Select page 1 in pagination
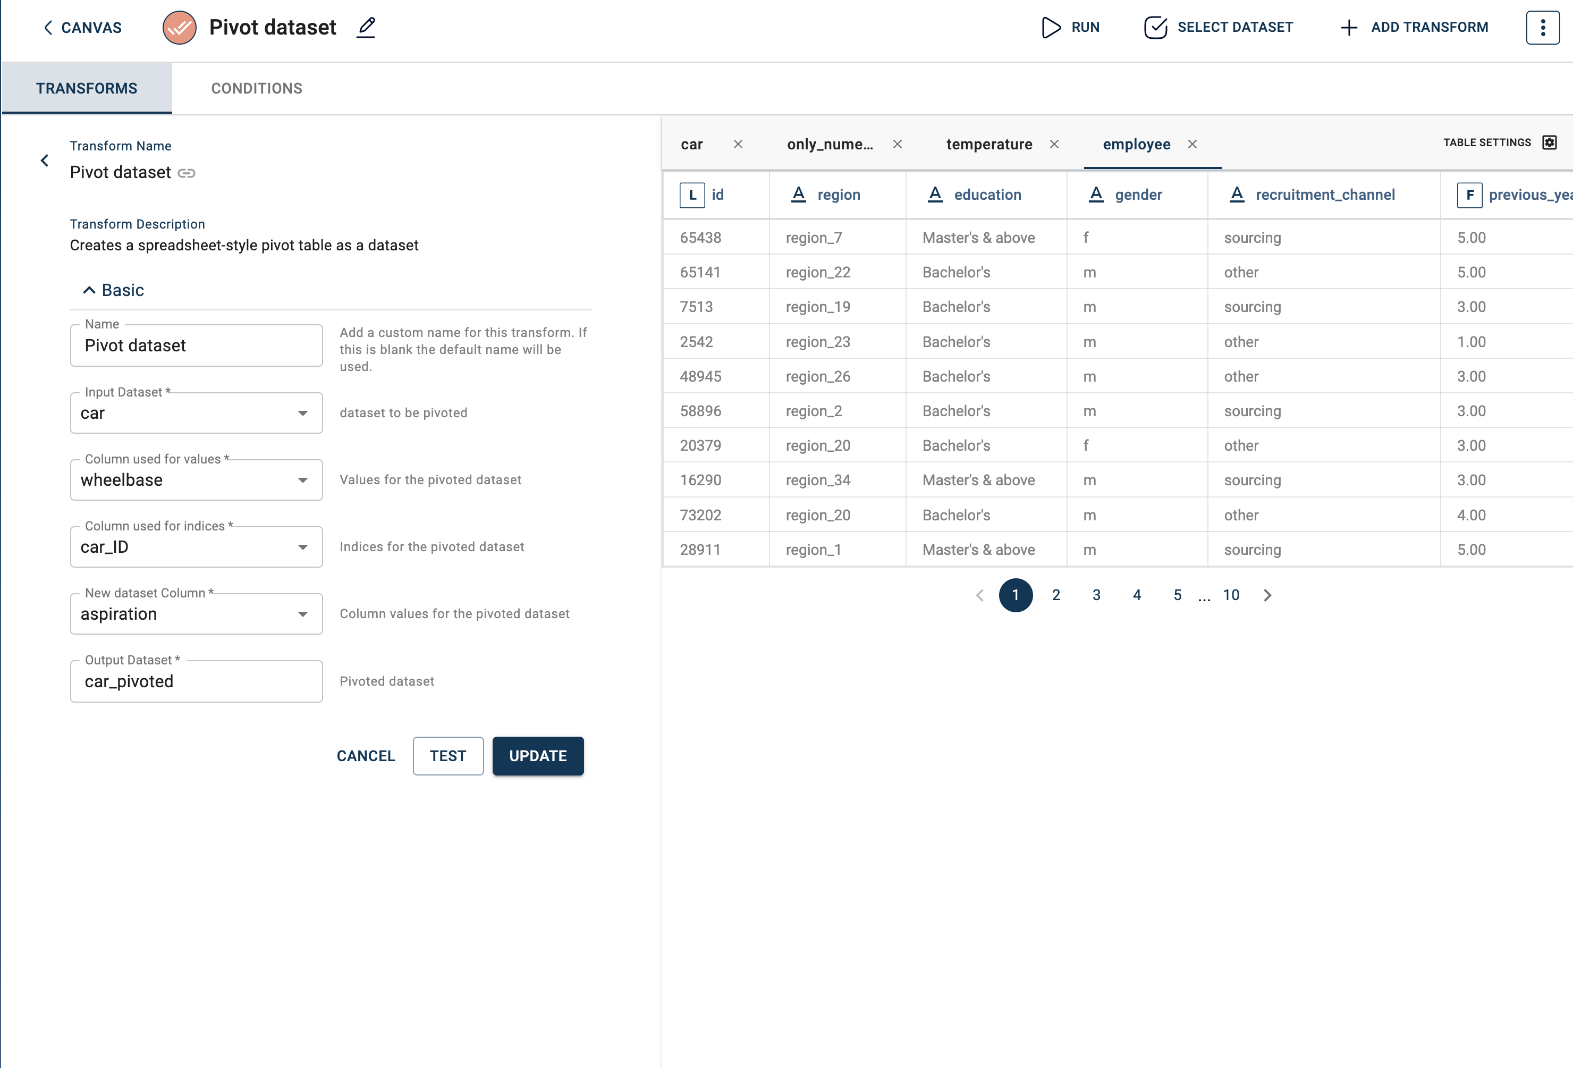The height and width of the screenshot is (1071, 1573). pos(1015,596)
